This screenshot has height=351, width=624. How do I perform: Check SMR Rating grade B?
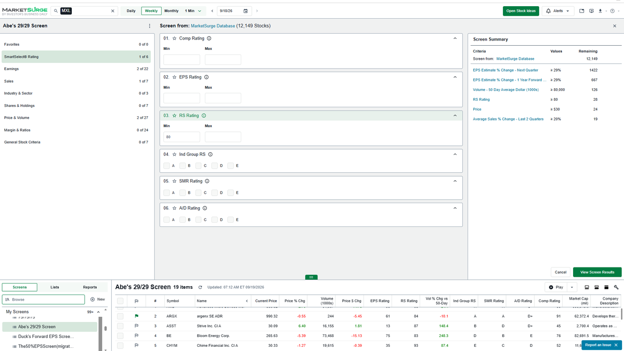pyautogui.click(x=183, y=193)
